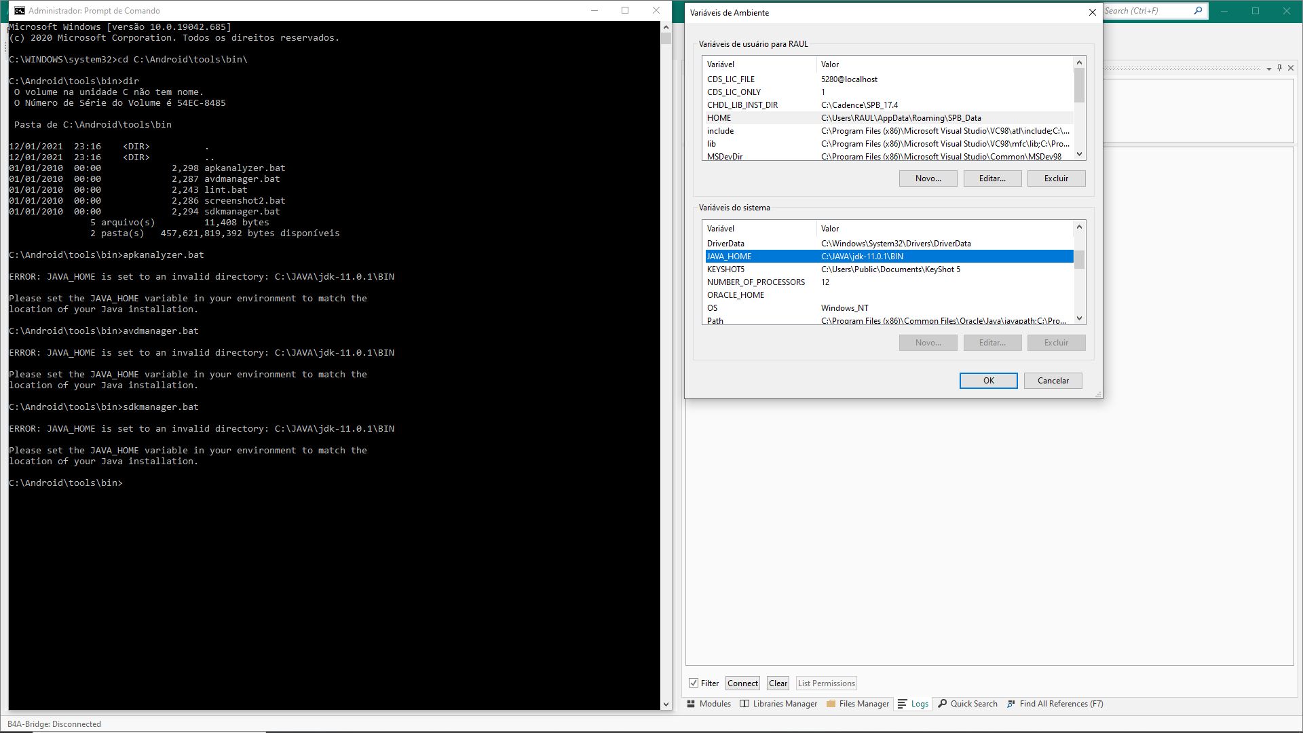Screen dimensions: 1303x733
Task: Click Cancelar in environment variables dialog
Action: click(x=1053, y=381)
